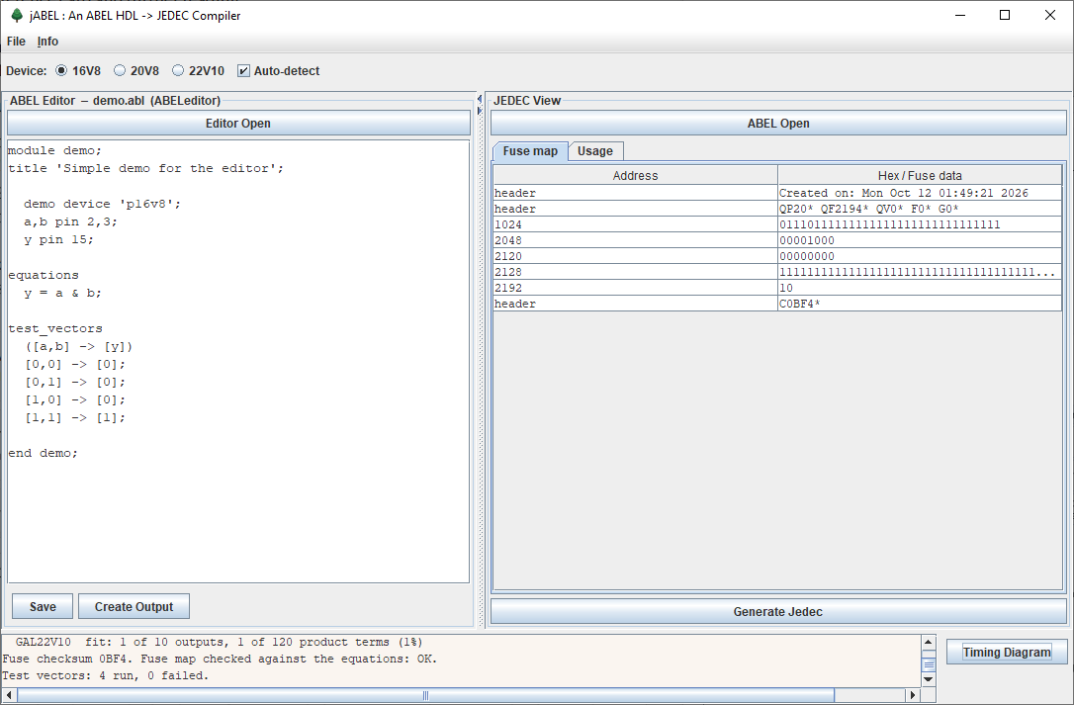Select the address 1024 fuse row

(777, 224)
